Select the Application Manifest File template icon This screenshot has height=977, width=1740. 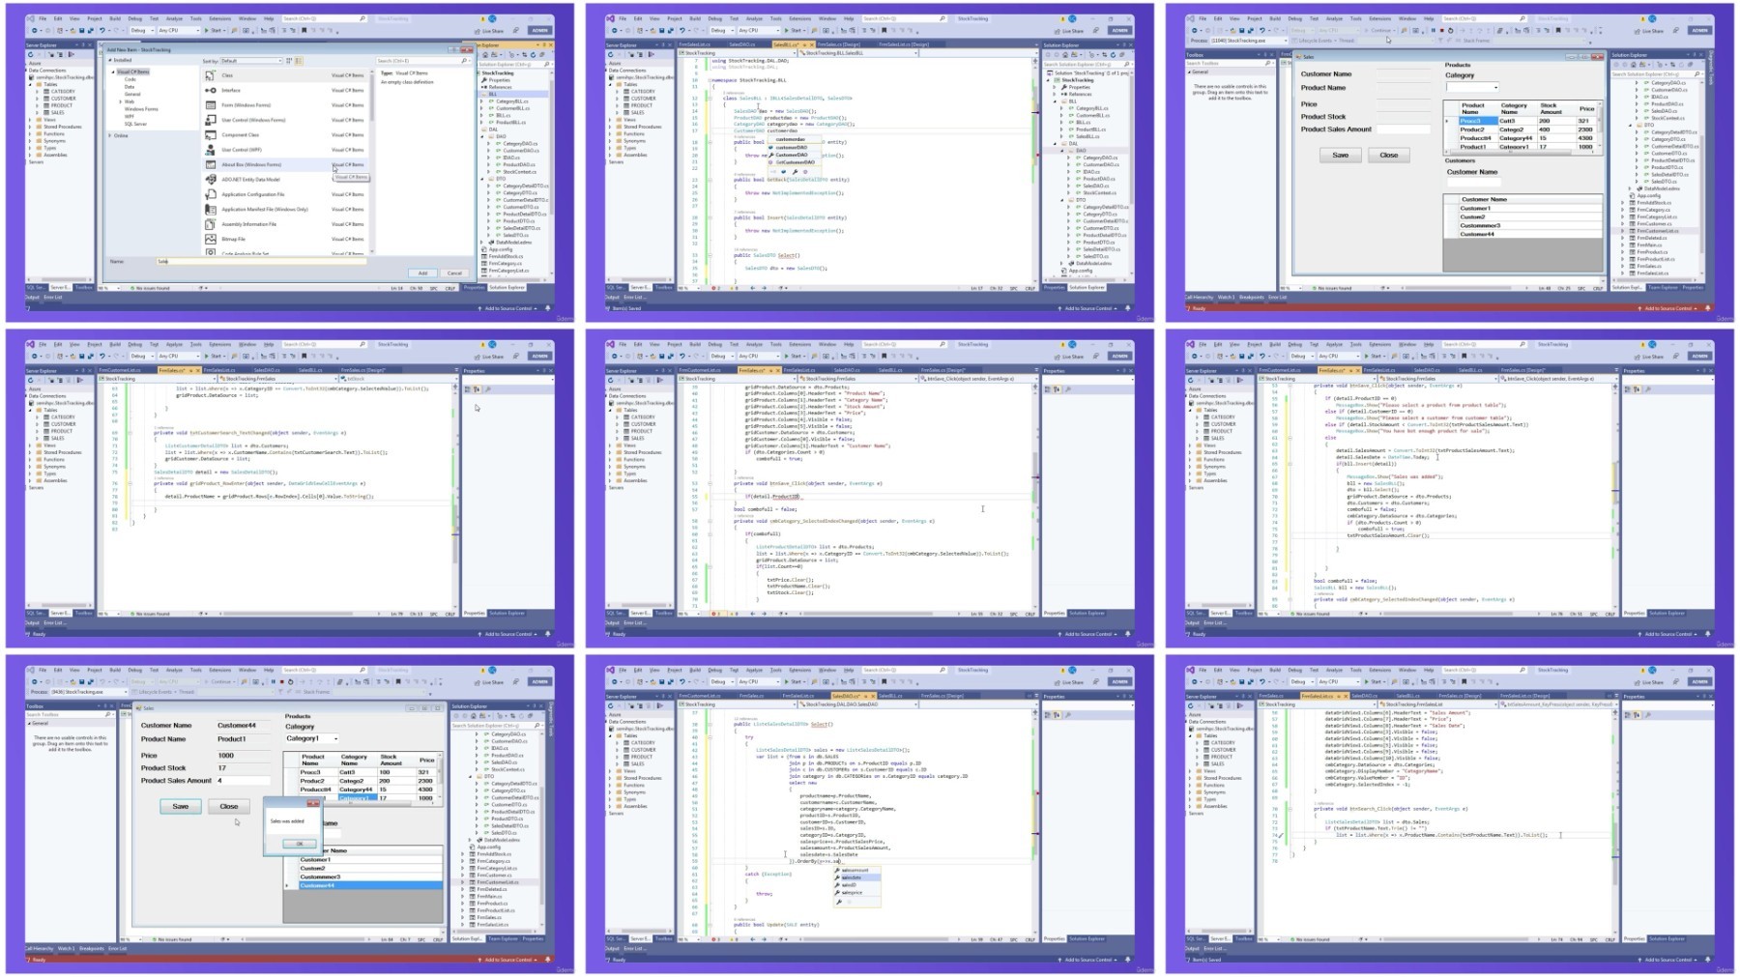211,209
